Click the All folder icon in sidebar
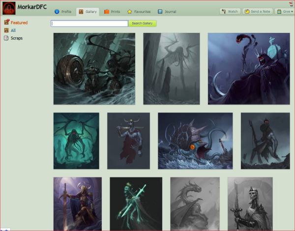 [6, 30]
